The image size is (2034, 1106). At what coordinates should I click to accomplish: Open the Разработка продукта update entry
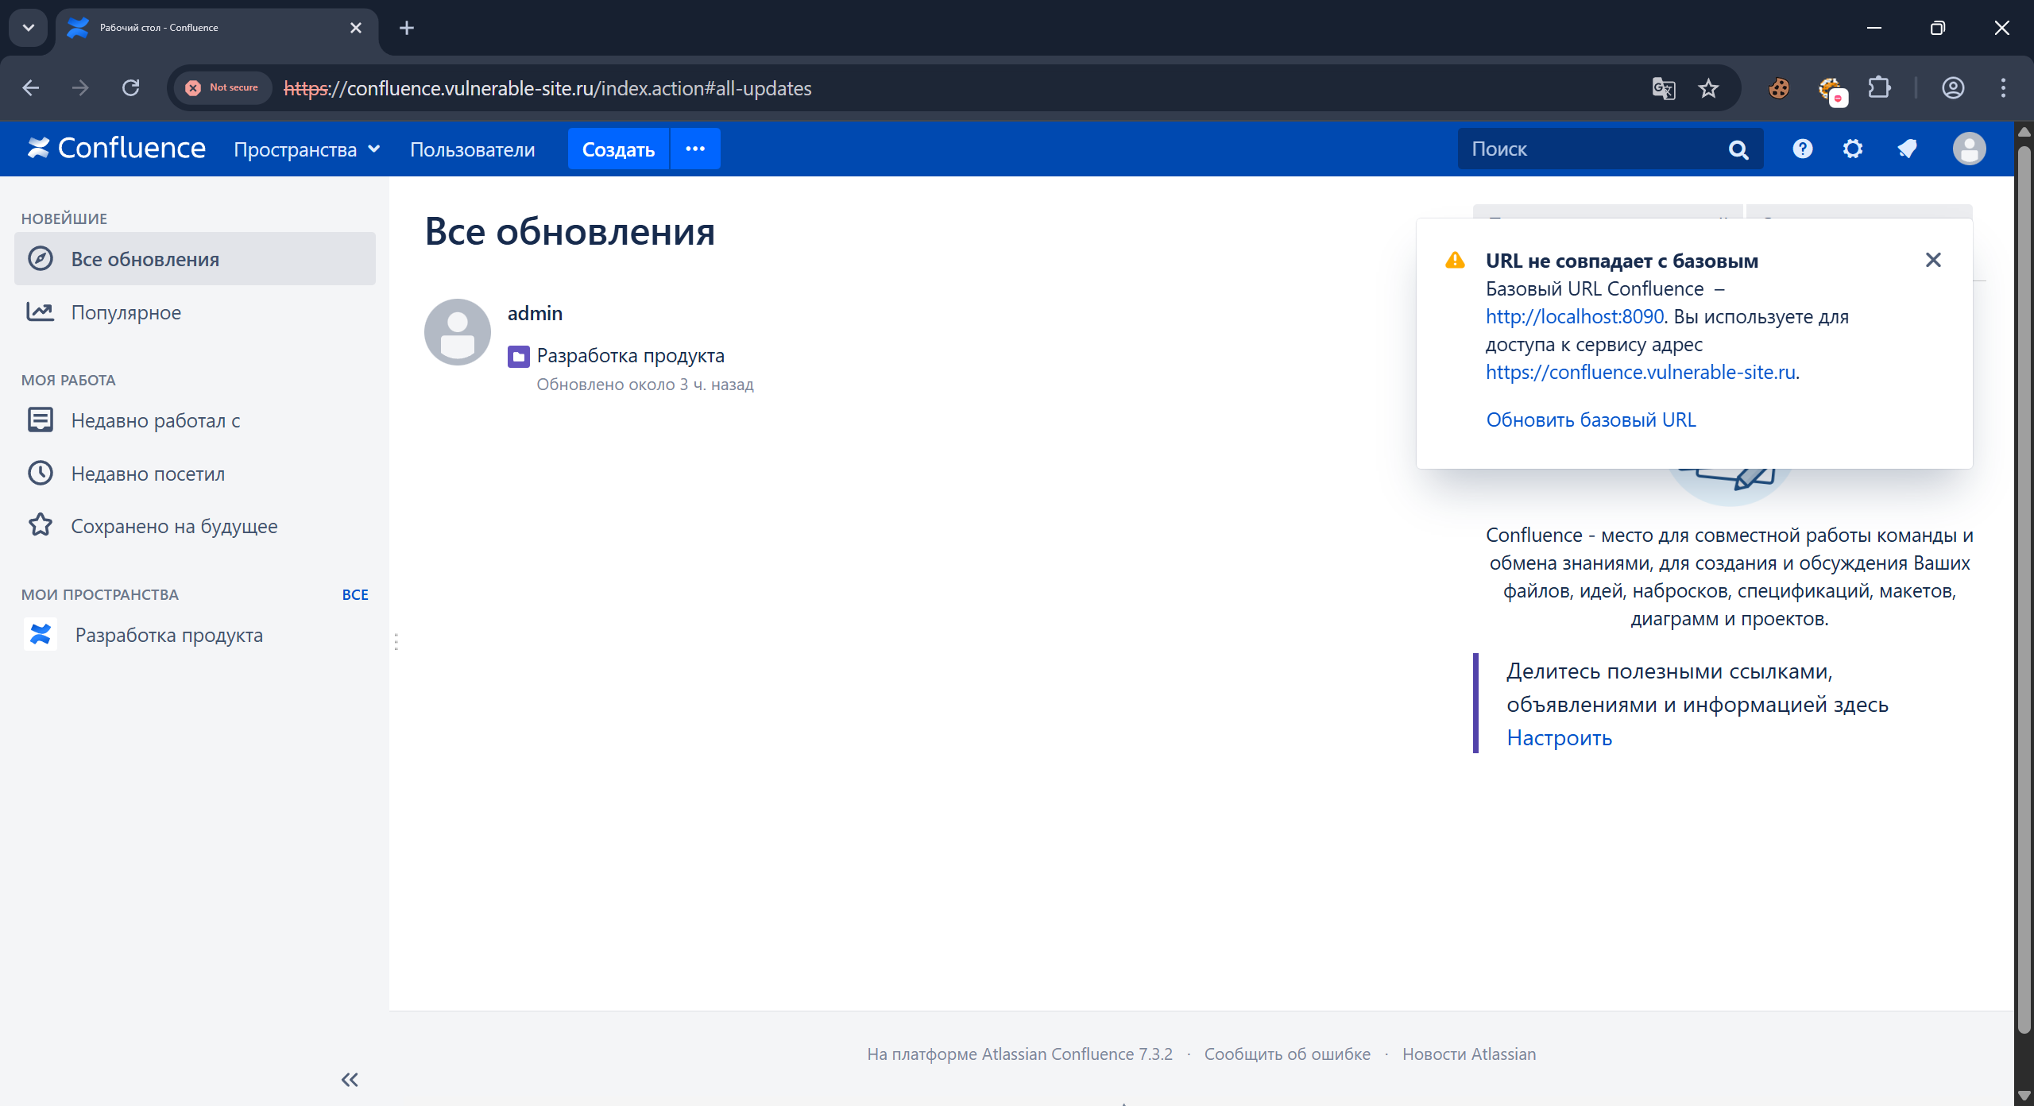630,355
